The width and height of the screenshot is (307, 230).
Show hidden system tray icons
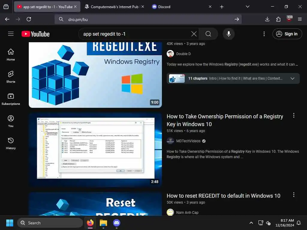pos(251,223)
